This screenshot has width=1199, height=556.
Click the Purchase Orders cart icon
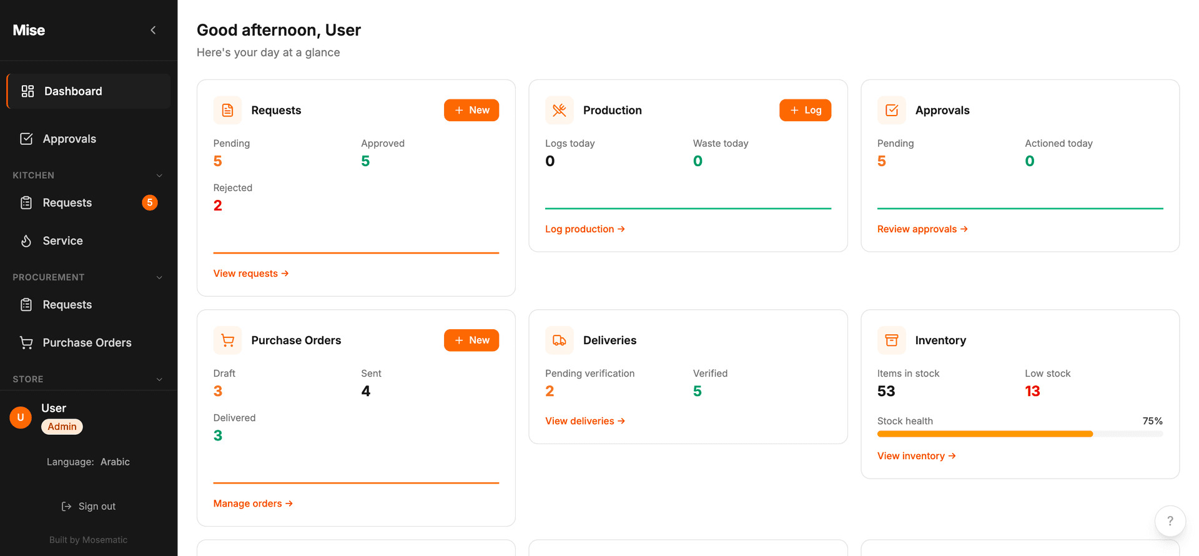tap(227, 340)
